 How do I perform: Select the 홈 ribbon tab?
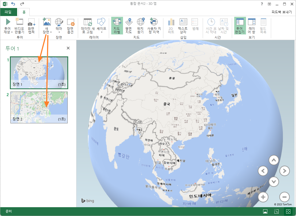pos(24,12)
